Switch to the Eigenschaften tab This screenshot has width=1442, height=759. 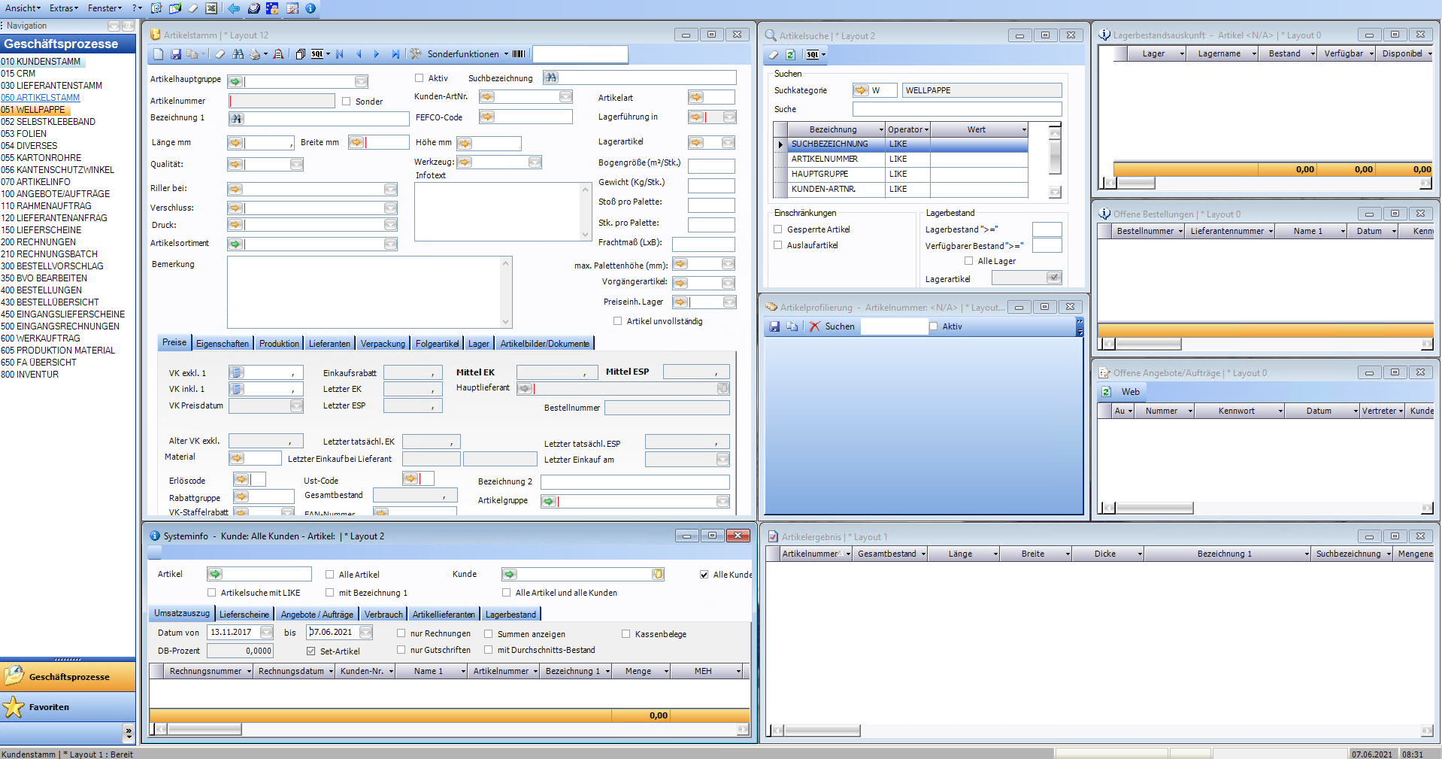pos(223,344)
